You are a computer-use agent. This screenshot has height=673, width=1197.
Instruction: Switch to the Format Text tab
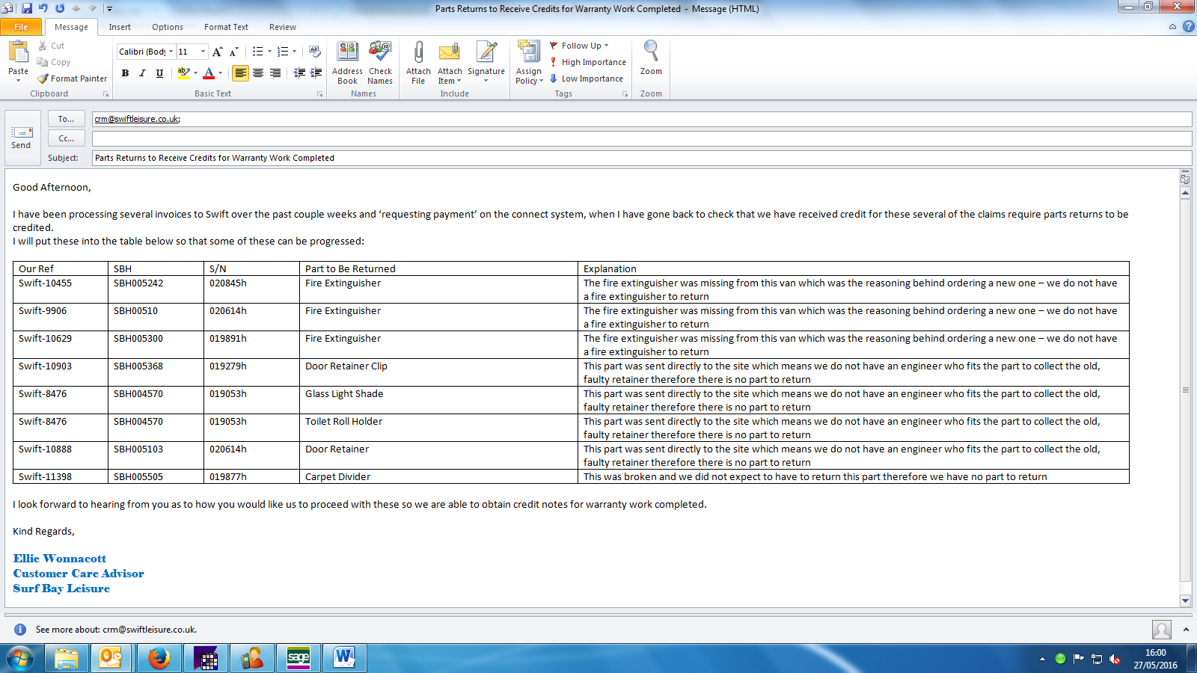click(x=226, y=27)
